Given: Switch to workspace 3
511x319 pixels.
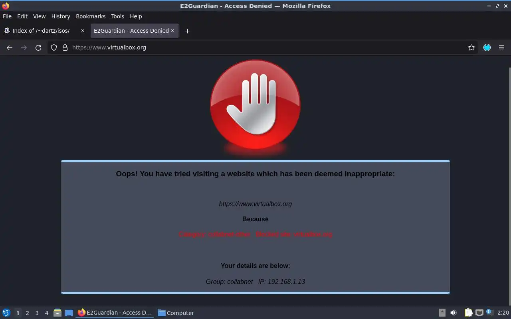Looking at the screenshot, I should [x=37, y=313].
